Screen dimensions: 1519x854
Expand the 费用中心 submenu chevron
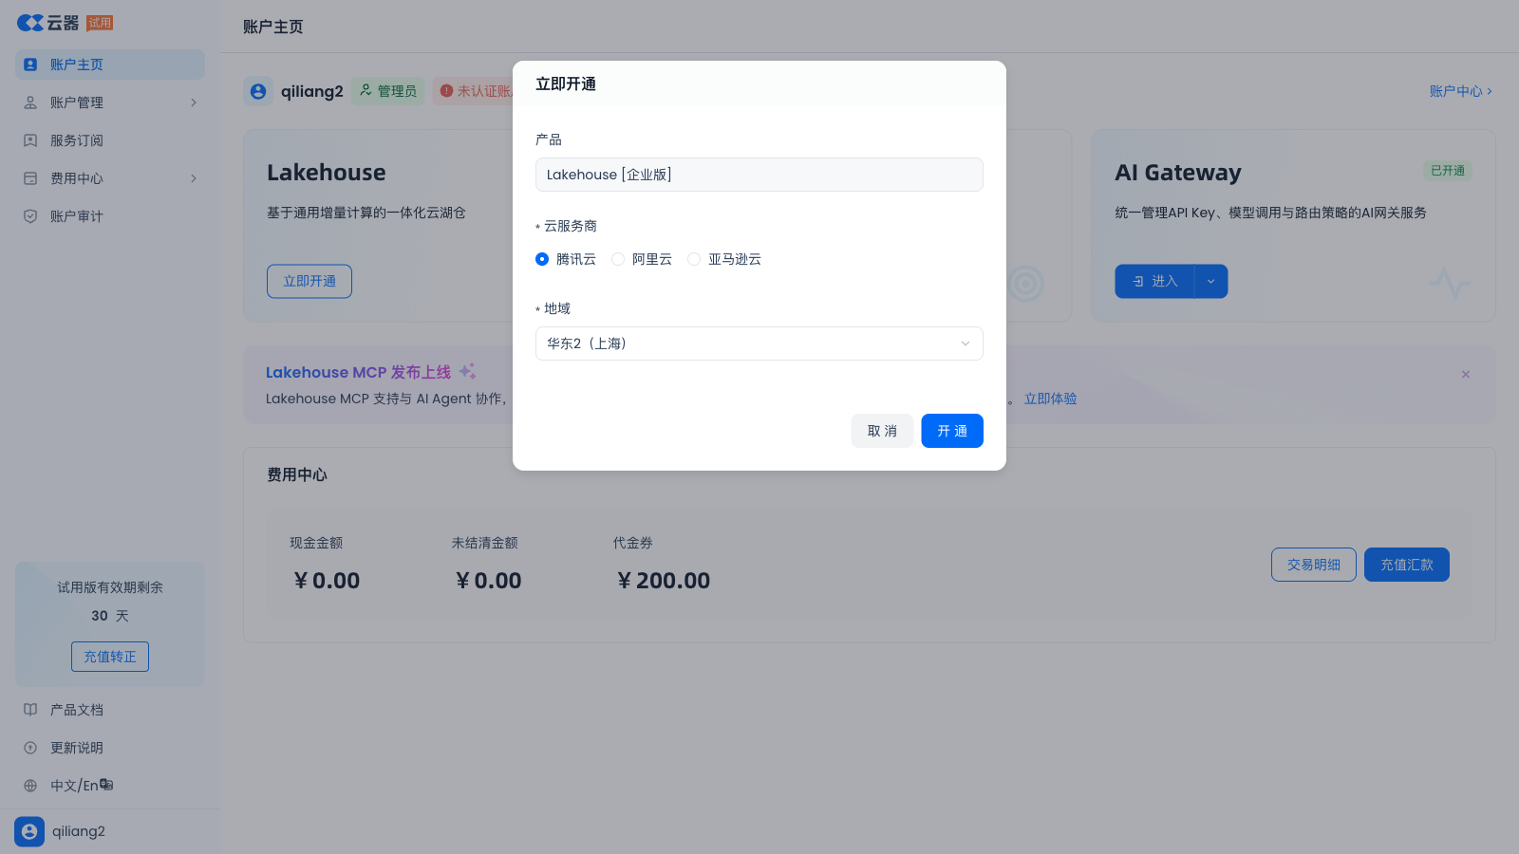[x=194, y=178]
